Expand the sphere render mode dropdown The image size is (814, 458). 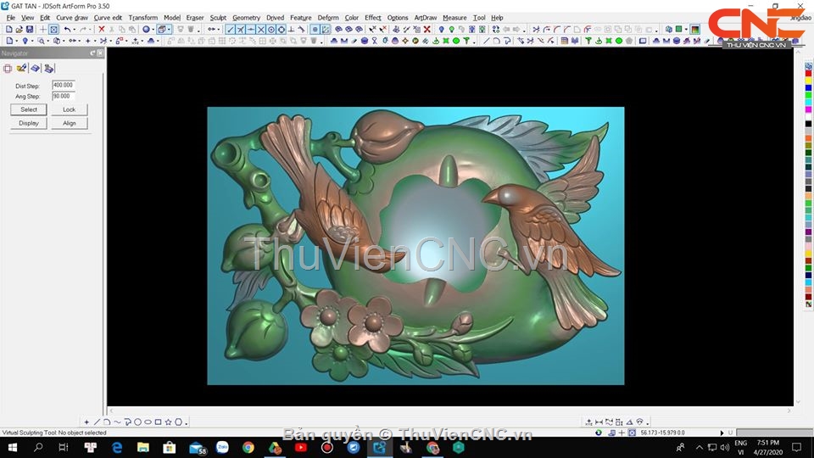pos(153,30)
